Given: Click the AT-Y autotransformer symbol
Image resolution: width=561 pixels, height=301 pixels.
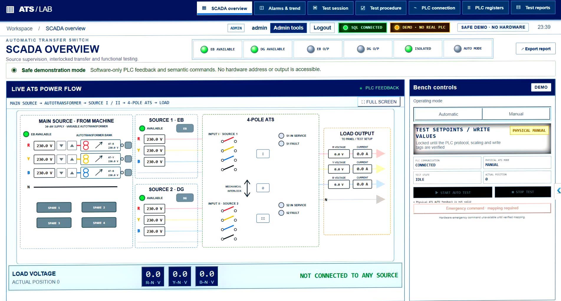Looking at the screenshot, I should (101, 159).
